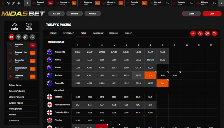Open Ffos Las Race 3 at 03:35
The width and height of the screenshot is (224, 128).
tap(102, 120)
